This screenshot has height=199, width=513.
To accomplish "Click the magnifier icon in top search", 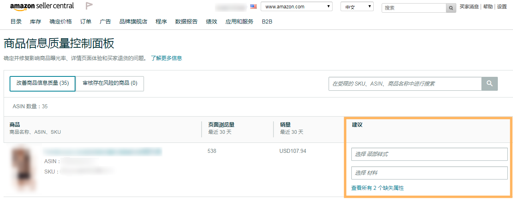I will 451,8.
